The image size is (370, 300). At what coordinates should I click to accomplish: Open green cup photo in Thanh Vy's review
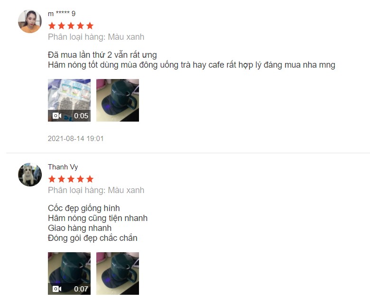pos(118,274)
